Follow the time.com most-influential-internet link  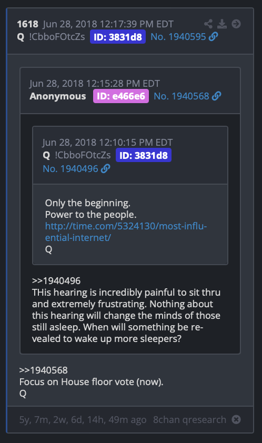(126, 232)
